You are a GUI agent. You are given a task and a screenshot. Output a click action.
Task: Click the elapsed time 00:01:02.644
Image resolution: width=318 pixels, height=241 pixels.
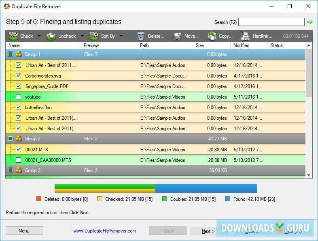296,36
